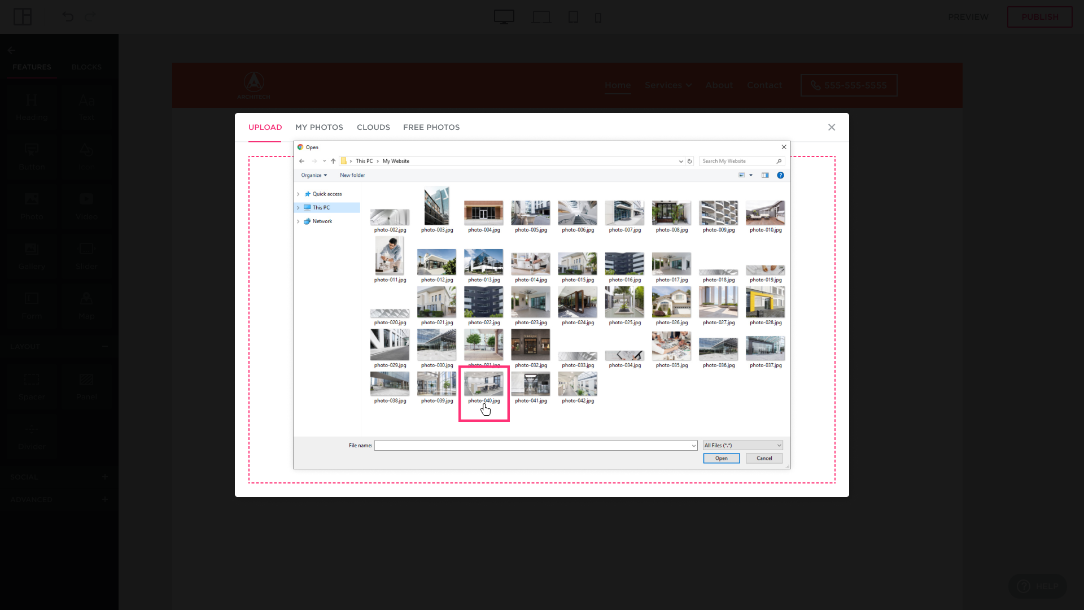Image resolution: width=1084 pixels, height=610 pixels.
Task: Click the New folder button
Action: (352, 175)
